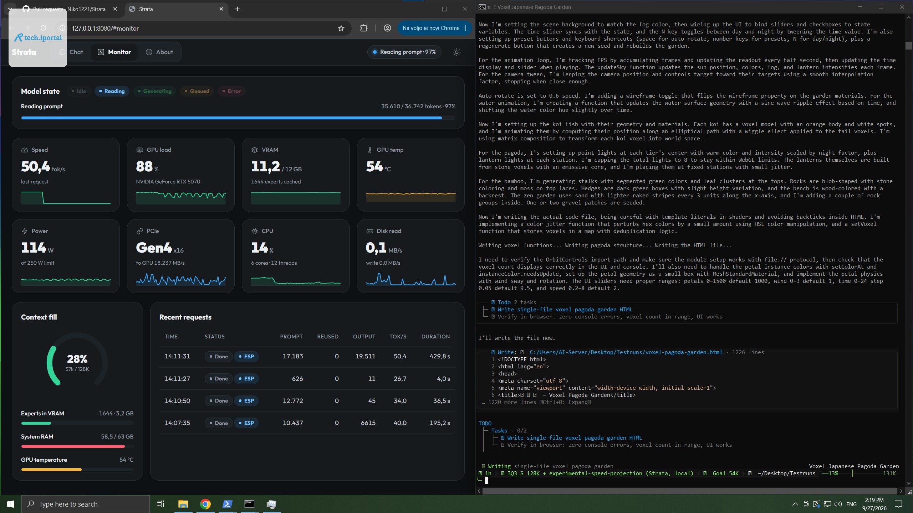Click the terminal scroll-right arrow

[901, 491]
